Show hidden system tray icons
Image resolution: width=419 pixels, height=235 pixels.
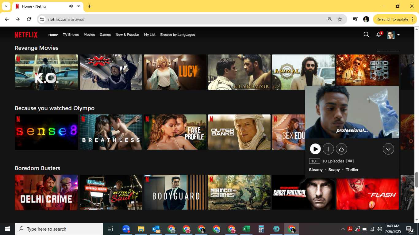tap(342, 229)
